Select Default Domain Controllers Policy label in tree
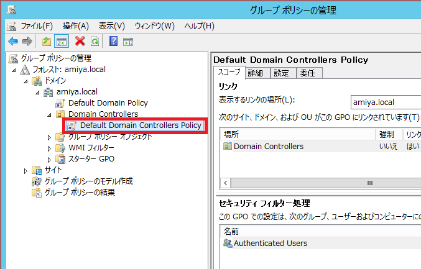The height and width of the screenshot is (269, 421). click(x=141, y=125)
